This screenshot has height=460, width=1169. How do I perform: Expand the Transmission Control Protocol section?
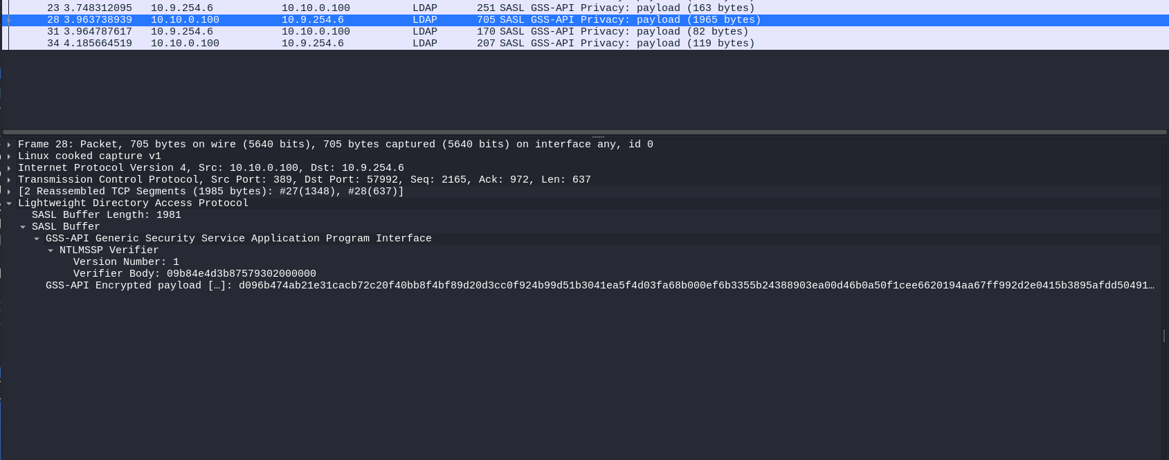click(9, 180)
